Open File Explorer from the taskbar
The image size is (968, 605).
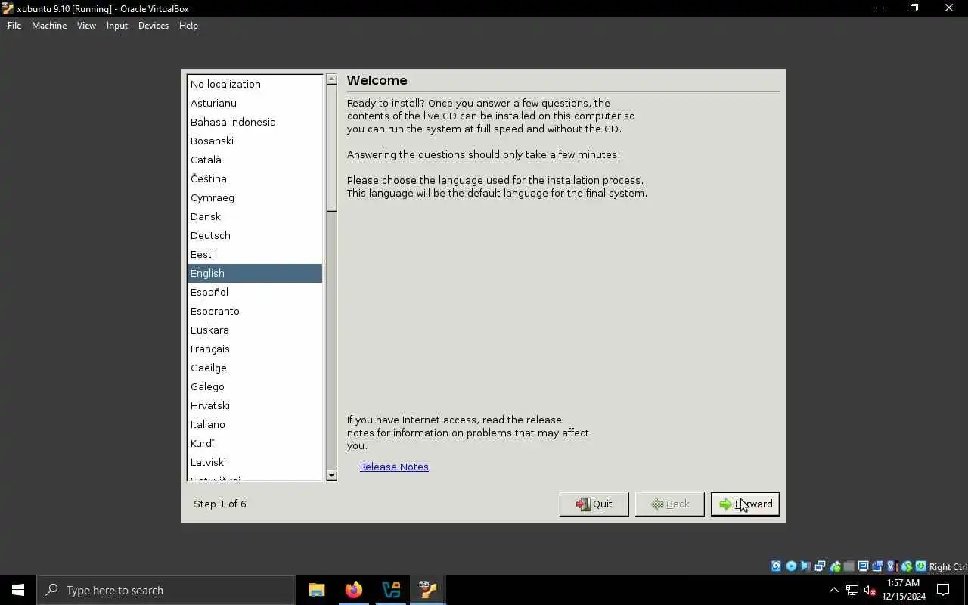pos(317,590)
